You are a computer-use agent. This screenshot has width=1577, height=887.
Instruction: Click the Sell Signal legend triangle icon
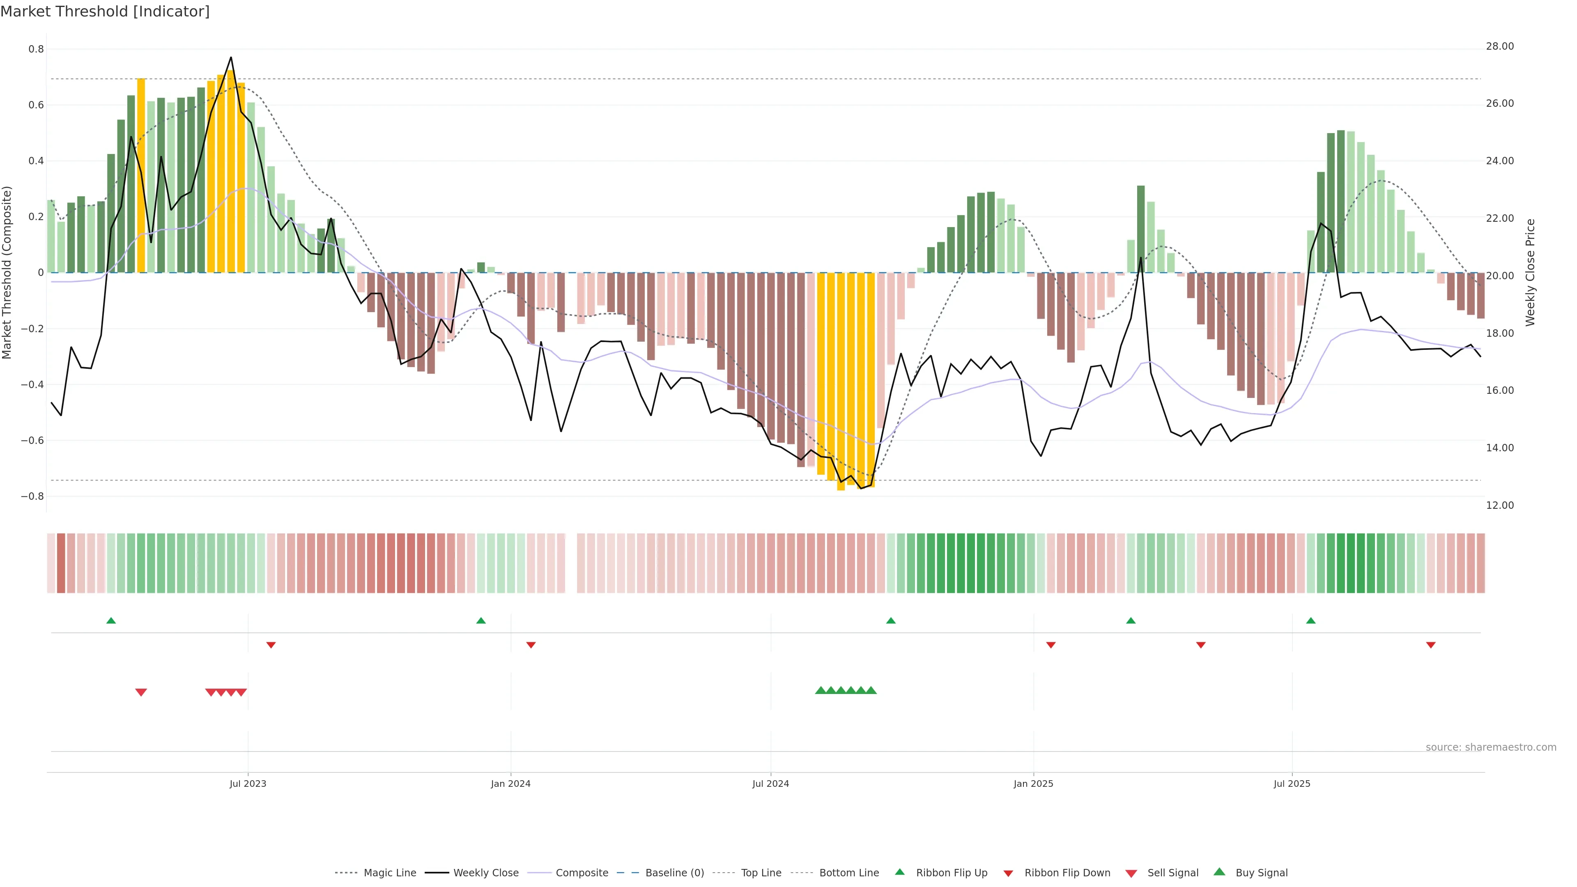click(1131, 873)
